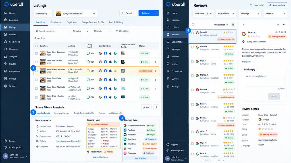Select all locations with the header checkbox
Screen dimensions: 291x163
click(x=36, y=46)
